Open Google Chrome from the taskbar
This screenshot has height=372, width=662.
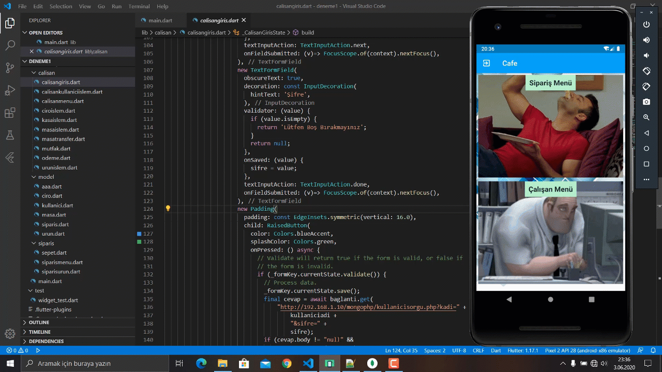point(287,363)
